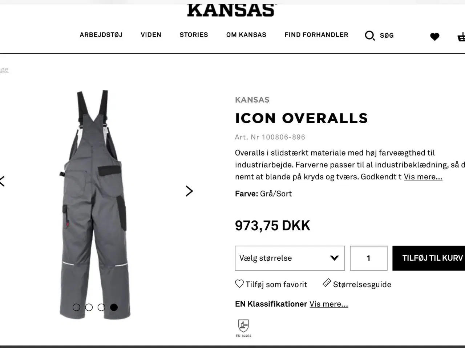This screenshot has width=465, height=348.
Task: Select the second image carousel dot
Action: pyautogui.click(x=89, y=307)
